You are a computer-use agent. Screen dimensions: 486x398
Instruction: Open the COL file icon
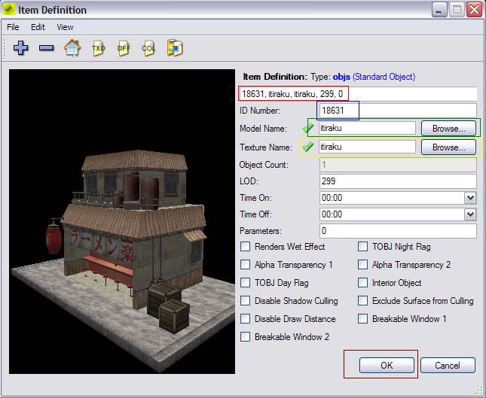(x=148, y=48)
